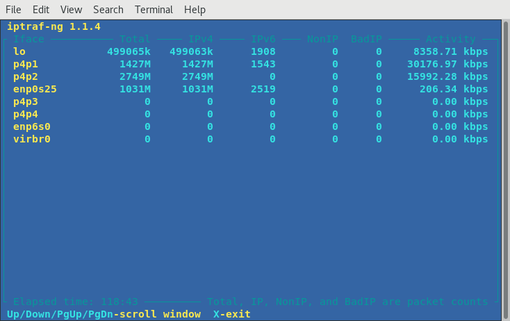Open the File menu
This screenshot has height=321, width=510.
13,10
